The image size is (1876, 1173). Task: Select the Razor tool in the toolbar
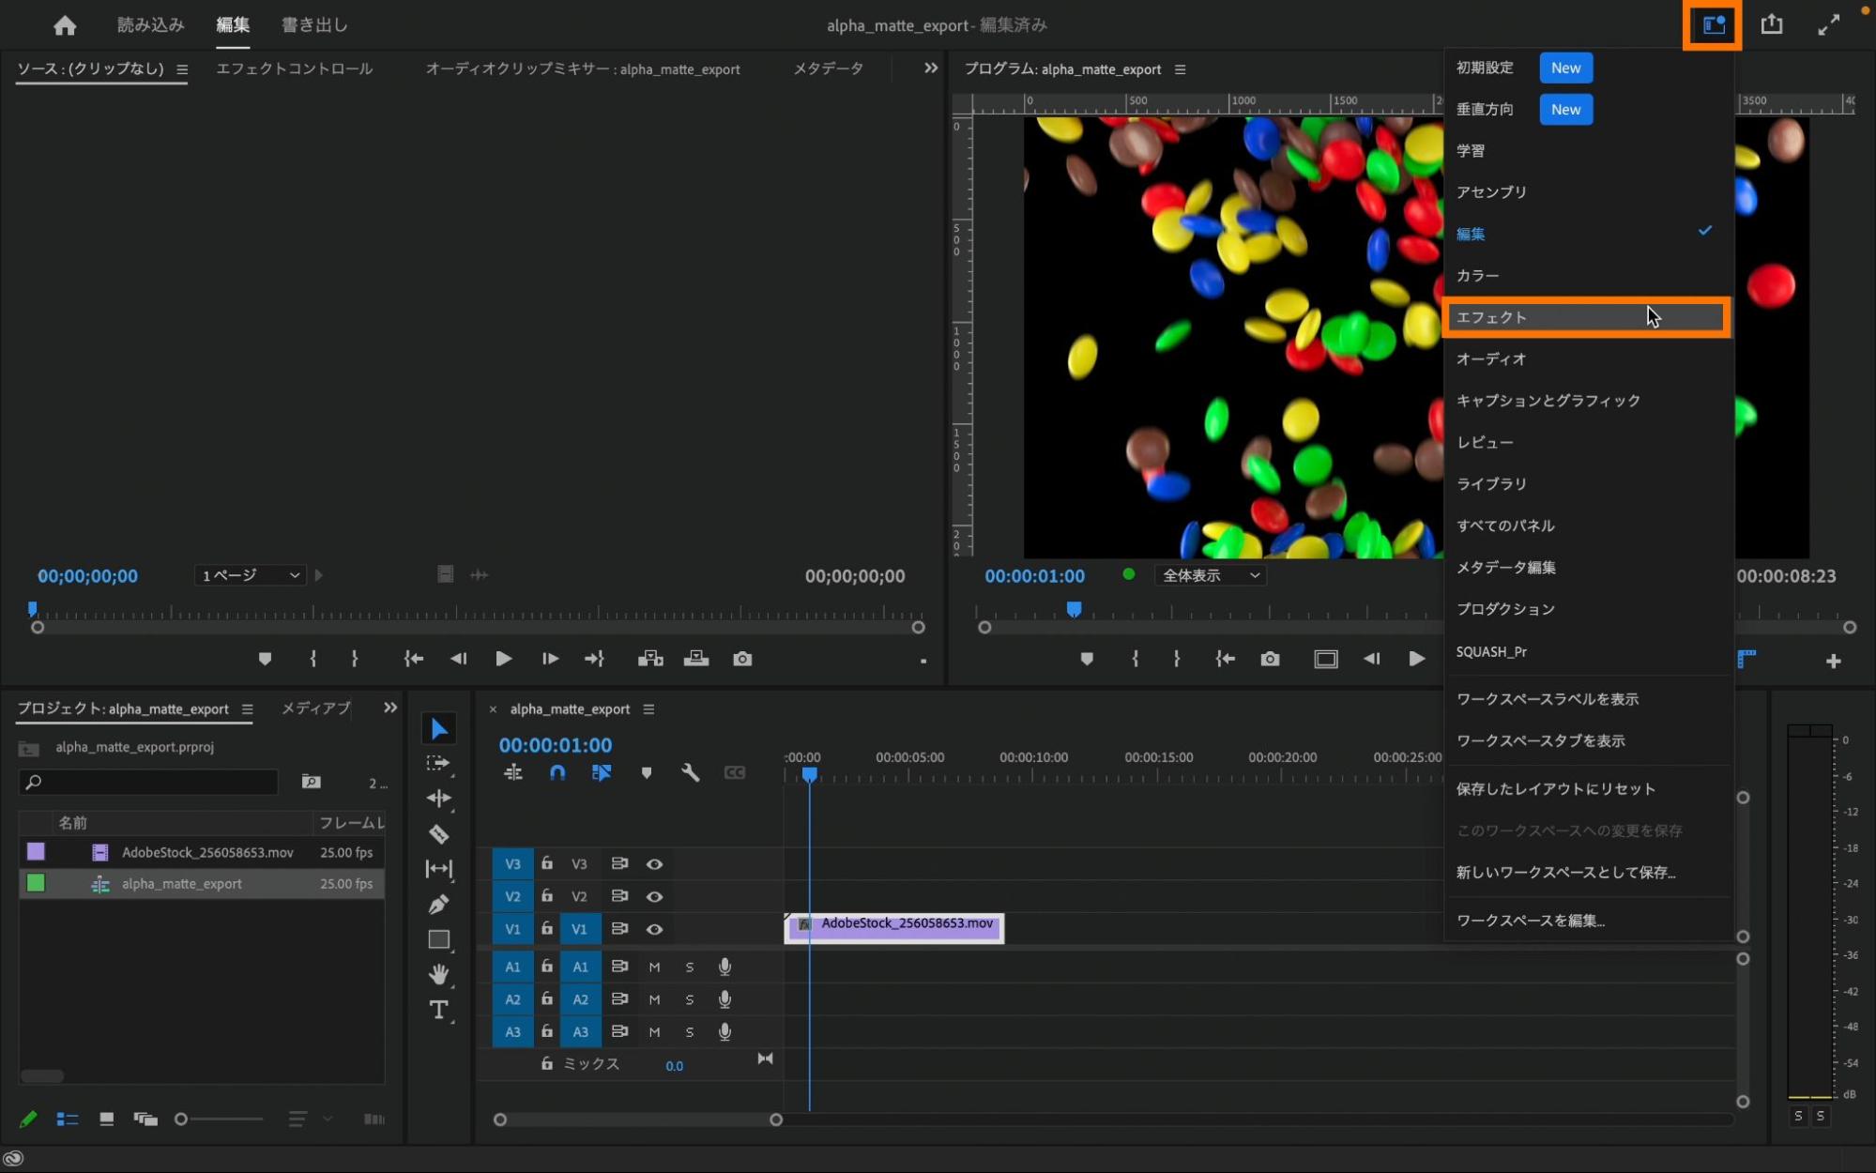pos(438,833)
